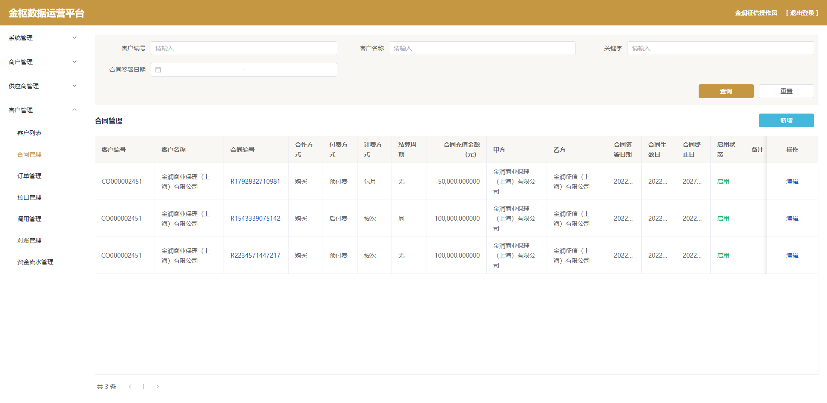This screenshot has height=403, width=827.
Task: Expand 商户管理 menu chevron
Action: (75, 62)
